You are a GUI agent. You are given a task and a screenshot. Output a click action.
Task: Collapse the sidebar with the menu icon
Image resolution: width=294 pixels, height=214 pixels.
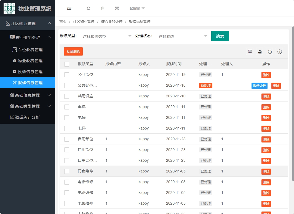(69, 8)
